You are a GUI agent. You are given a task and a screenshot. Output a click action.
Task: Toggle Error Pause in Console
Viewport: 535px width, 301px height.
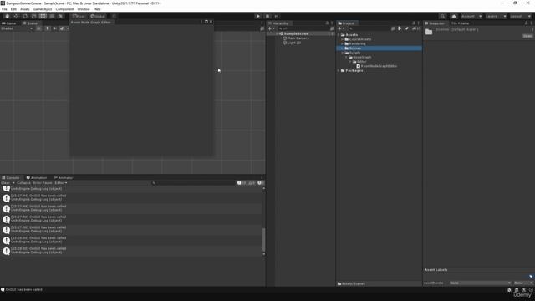click(x=43, y=183)
